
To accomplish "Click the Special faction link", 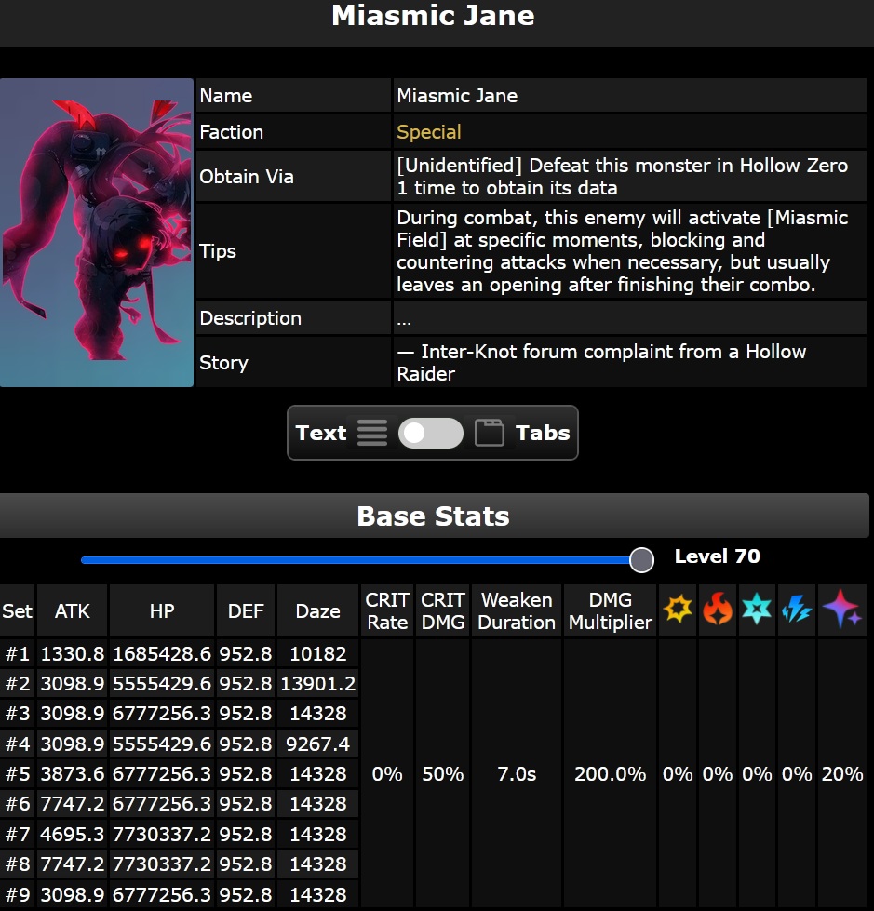I will tap(429, 132).
